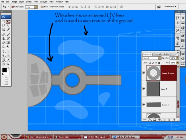Open the Navigator panel icon
This screenshot has height=140, width=186.
[183, 18]
